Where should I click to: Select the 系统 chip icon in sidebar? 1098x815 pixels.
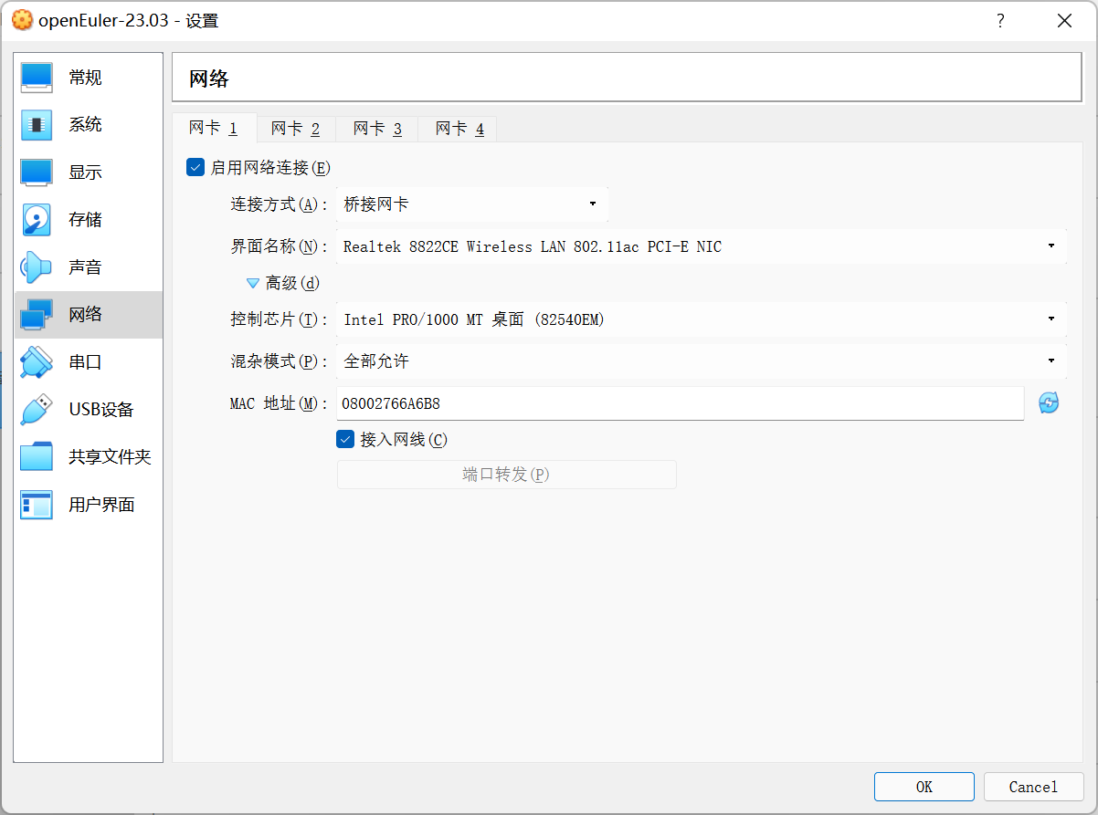coord(37,125)
